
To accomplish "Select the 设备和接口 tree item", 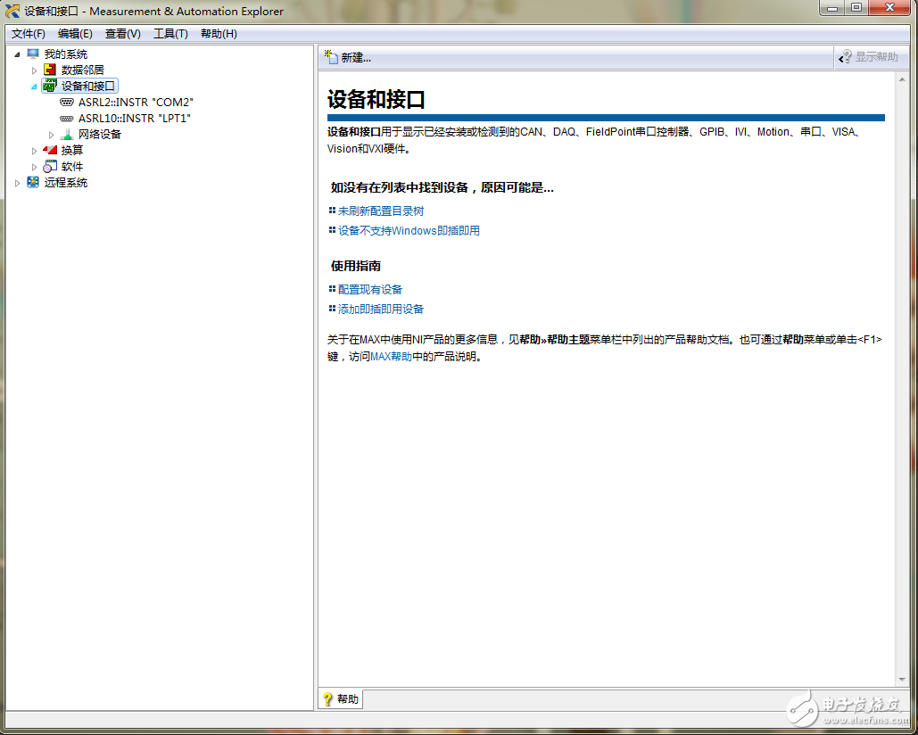I will (87, 86).
